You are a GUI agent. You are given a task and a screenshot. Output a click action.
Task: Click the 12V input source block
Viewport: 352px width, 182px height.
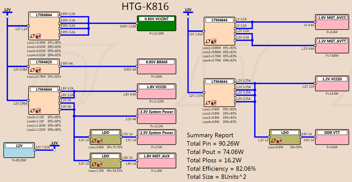[19, 150]
